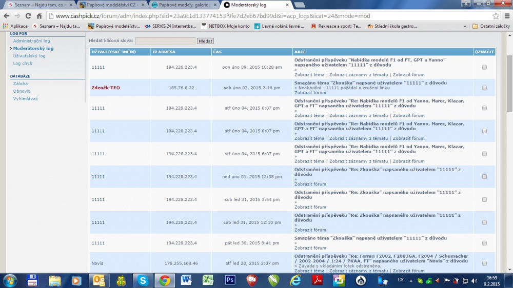Screen dimensions: 513x288
Task: Bookmark this page with the star icon
Action: 496,16
